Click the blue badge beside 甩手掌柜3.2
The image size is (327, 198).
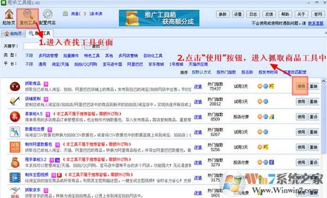click(x=57, y=160)
